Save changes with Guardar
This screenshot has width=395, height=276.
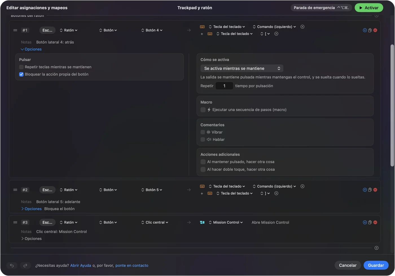pos(376,265)
